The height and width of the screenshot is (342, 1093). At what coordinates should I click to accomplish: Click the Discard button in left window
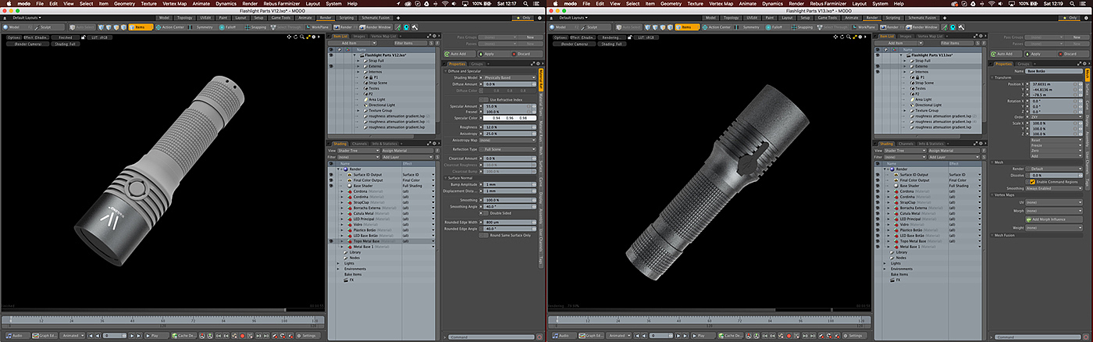point(523,54)
